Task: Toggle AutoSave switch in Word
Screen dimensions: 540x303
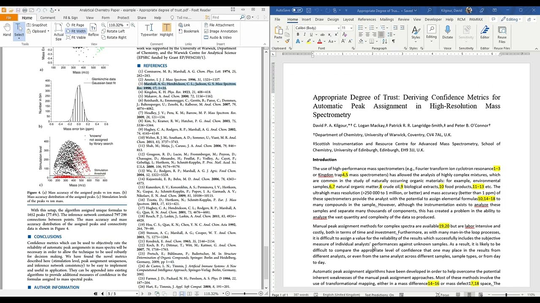Action: (x=297, y=10)
